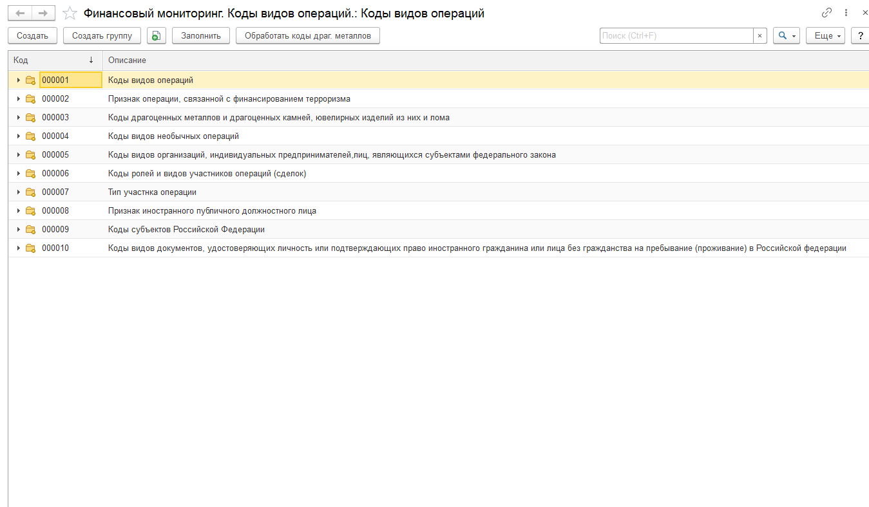Select row Коды ролей и видов участников
Screen dimensions: 869x507
(x=438, y=174)
